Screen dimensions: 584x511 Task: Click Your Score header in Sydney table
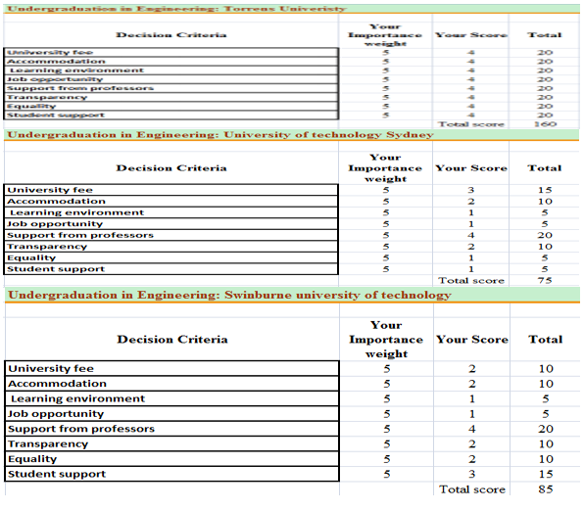pyautogui.click(x=471, y=168)
